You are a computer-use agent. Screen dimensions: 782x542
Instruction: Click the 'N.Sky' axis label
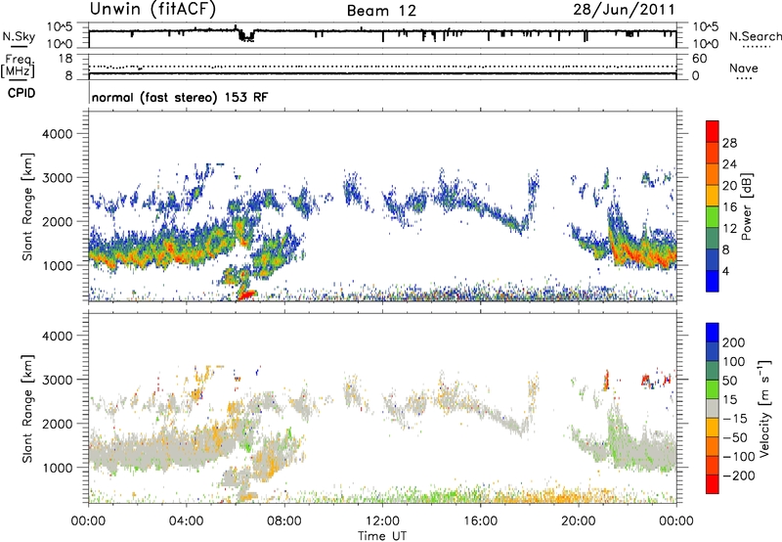click(19, 36)
